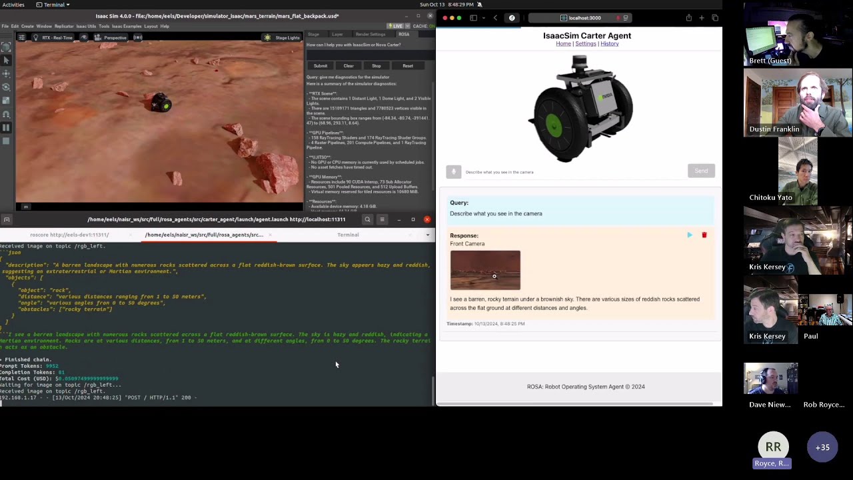
Task: Open the Help menu in Isaac Sim
Action: tap(165, 26)
